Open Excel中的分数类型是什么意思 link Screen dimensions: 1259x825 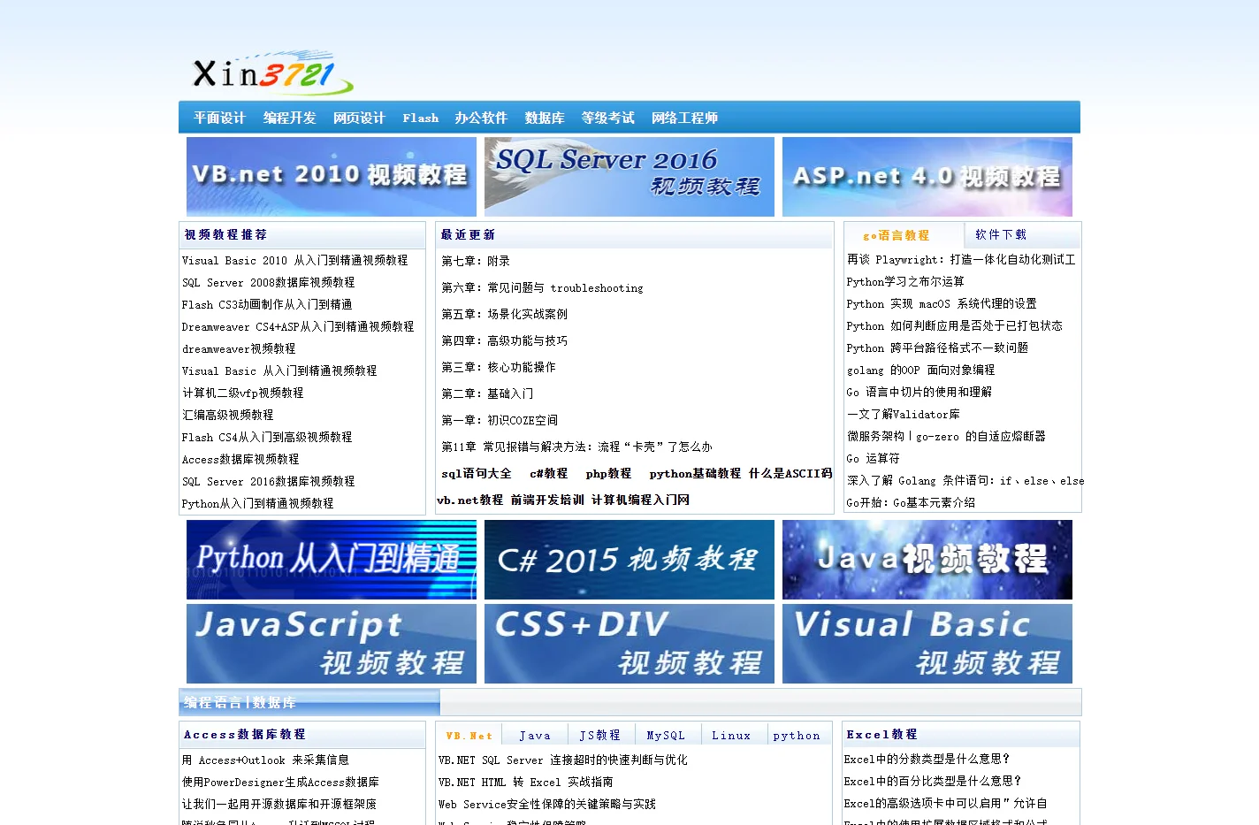click(927, 759)
